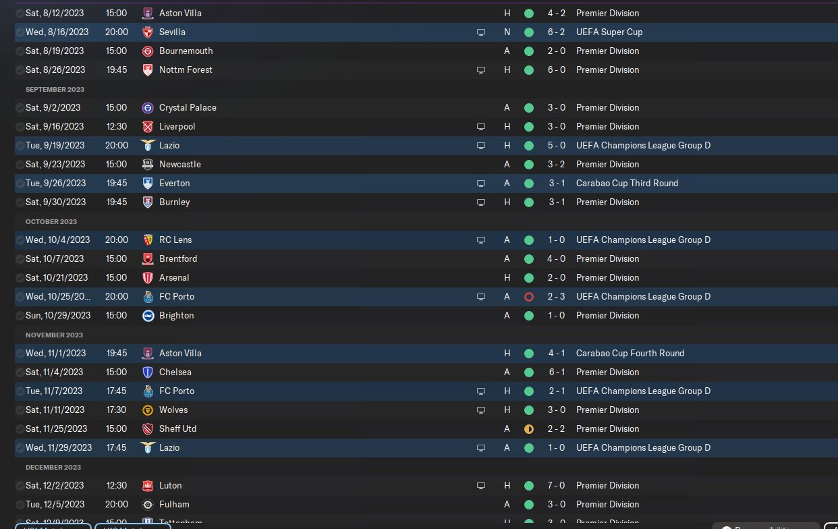This screenshot has height=529, width=838.
Task: Click the Wolves club badge
Action: (148, 410)
